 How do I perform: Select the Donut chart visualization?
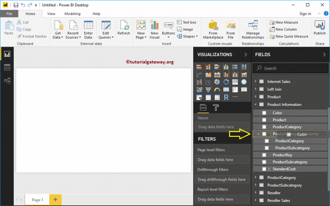click(x=226, y=82)
